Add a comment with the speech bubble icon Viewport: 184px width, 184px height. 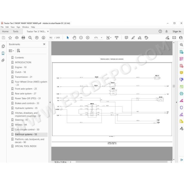(x=126, y=38)
